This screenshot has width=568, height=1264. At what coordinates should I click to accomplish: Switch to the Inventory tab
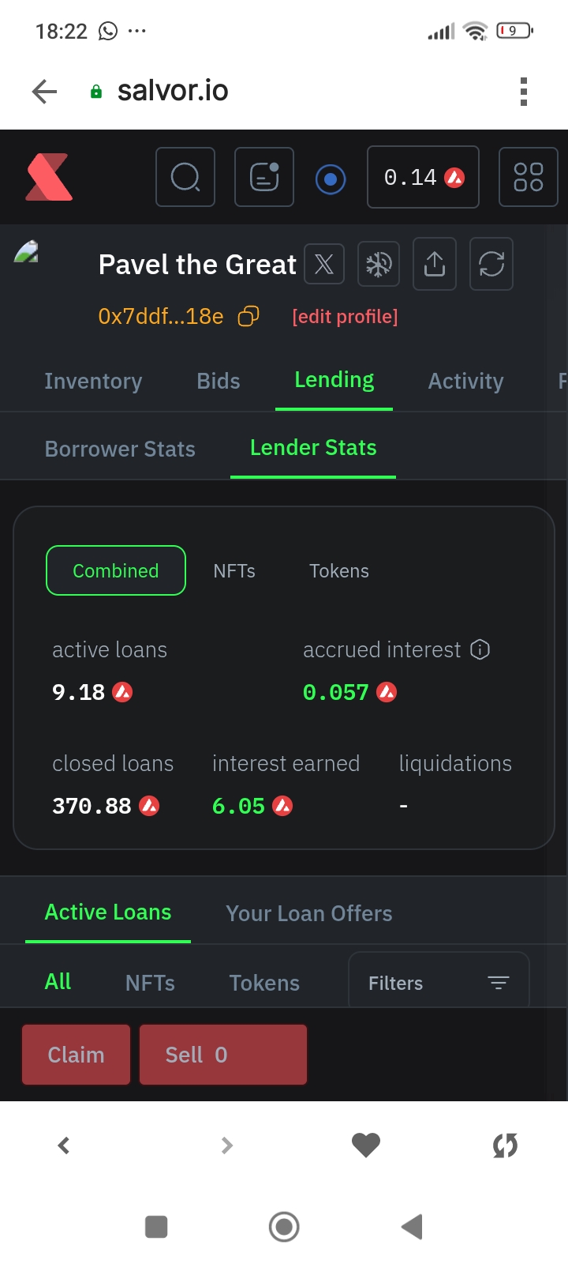(93, 381)
